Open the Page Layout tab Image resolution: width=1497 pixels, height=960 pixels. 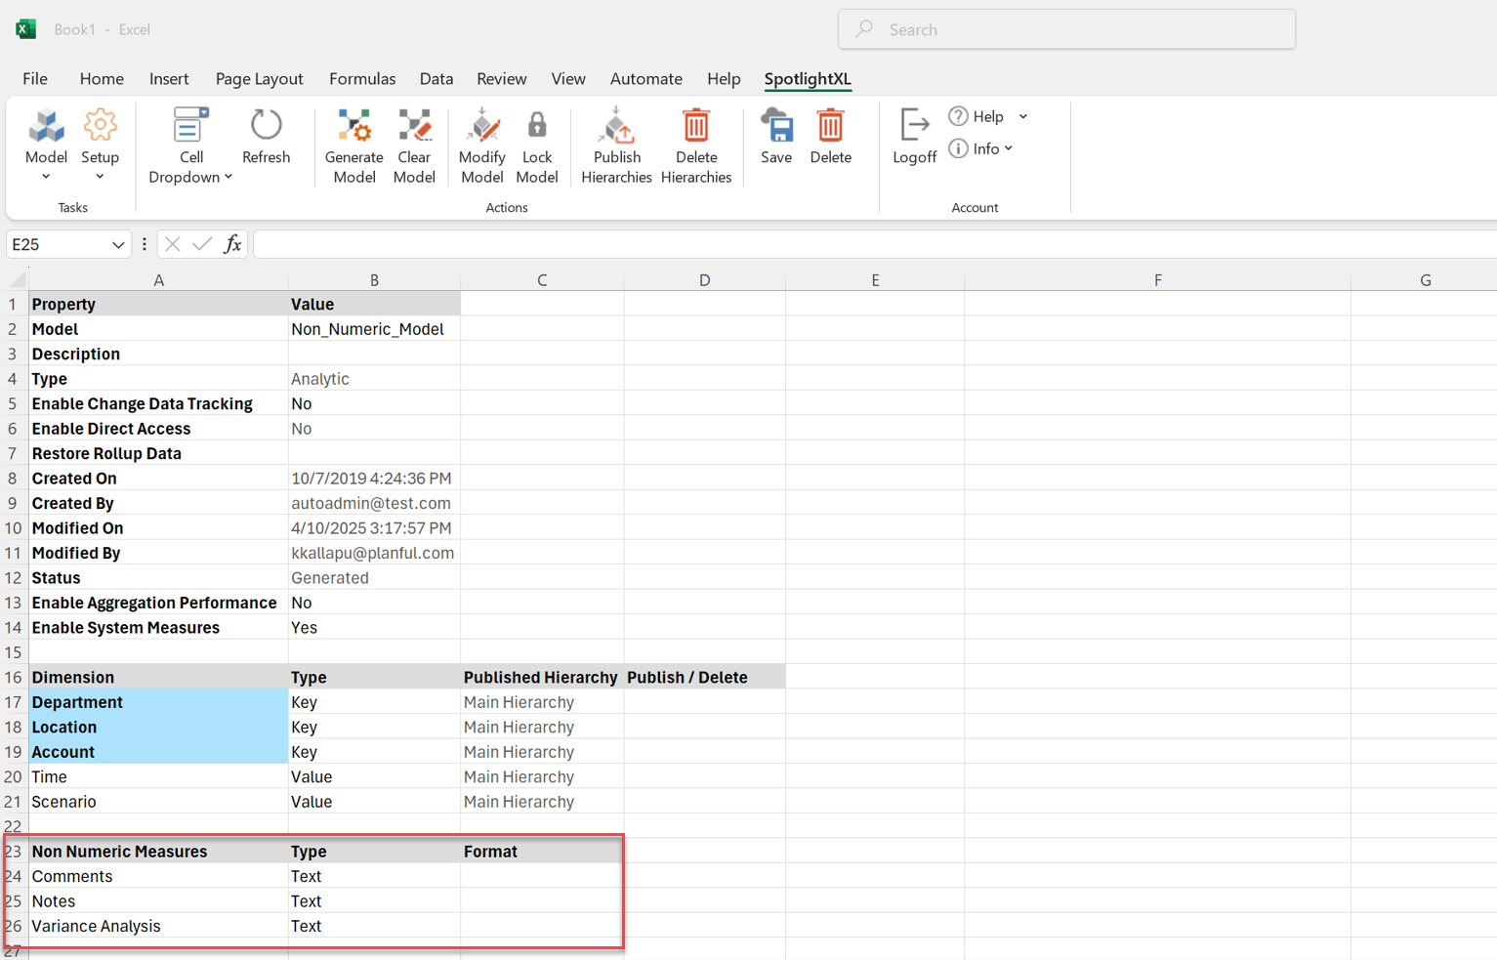[x=259, y=79]
